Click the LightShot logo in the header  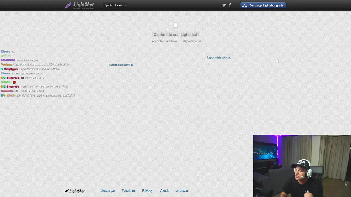[79, 5]
